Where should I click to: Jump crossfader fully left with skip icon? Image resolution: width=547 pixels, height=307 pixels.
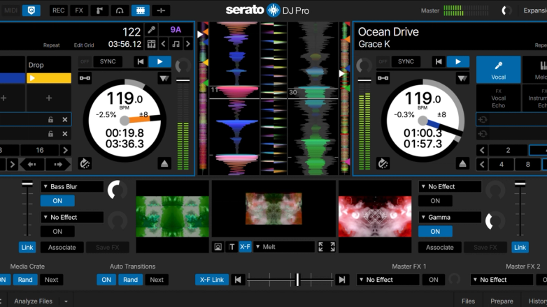pyautogui.click(x=238, y=280)
